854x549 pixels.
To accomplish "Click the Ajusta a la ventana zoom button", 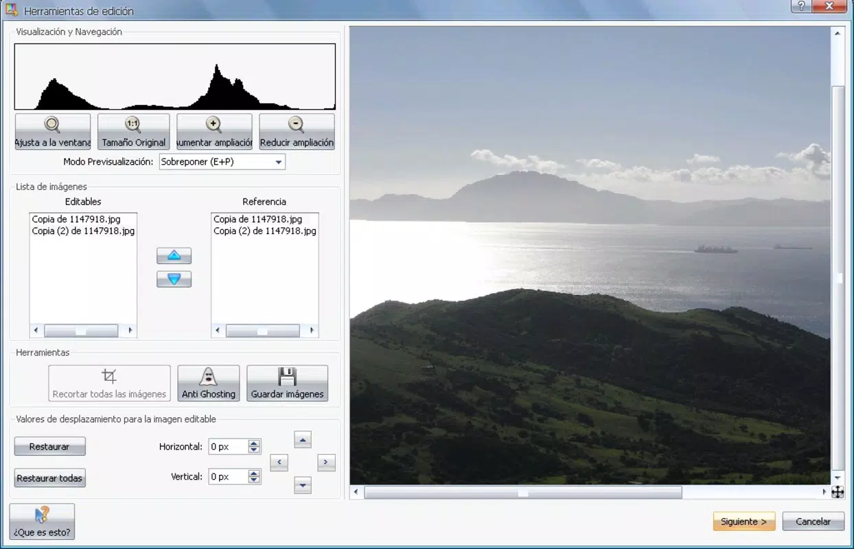I will point(53,132).
